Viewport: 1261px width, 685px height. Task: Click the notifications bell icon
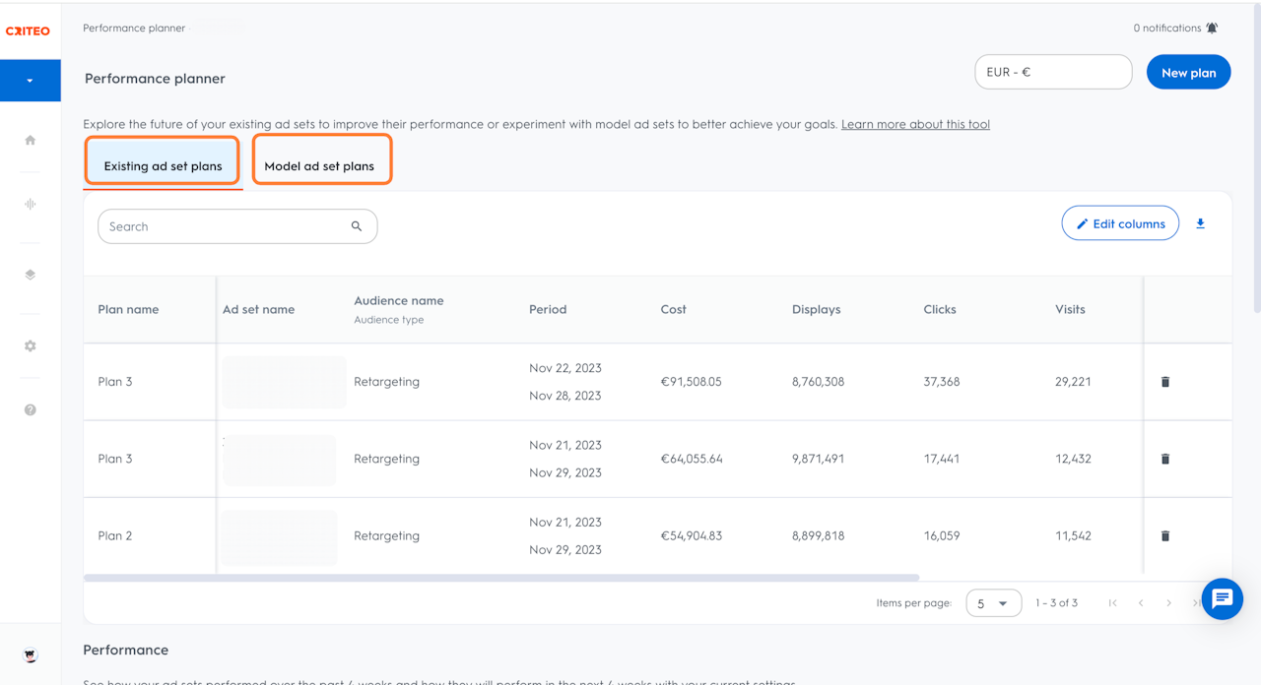pyautogui.click(x=1212, y=29)
